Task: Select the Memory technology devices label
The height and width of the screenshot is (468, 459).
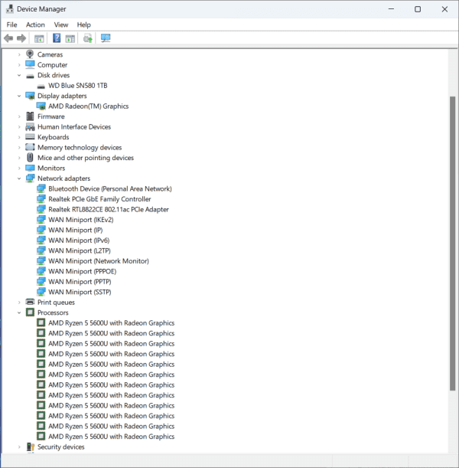Action: click(80, 147)
